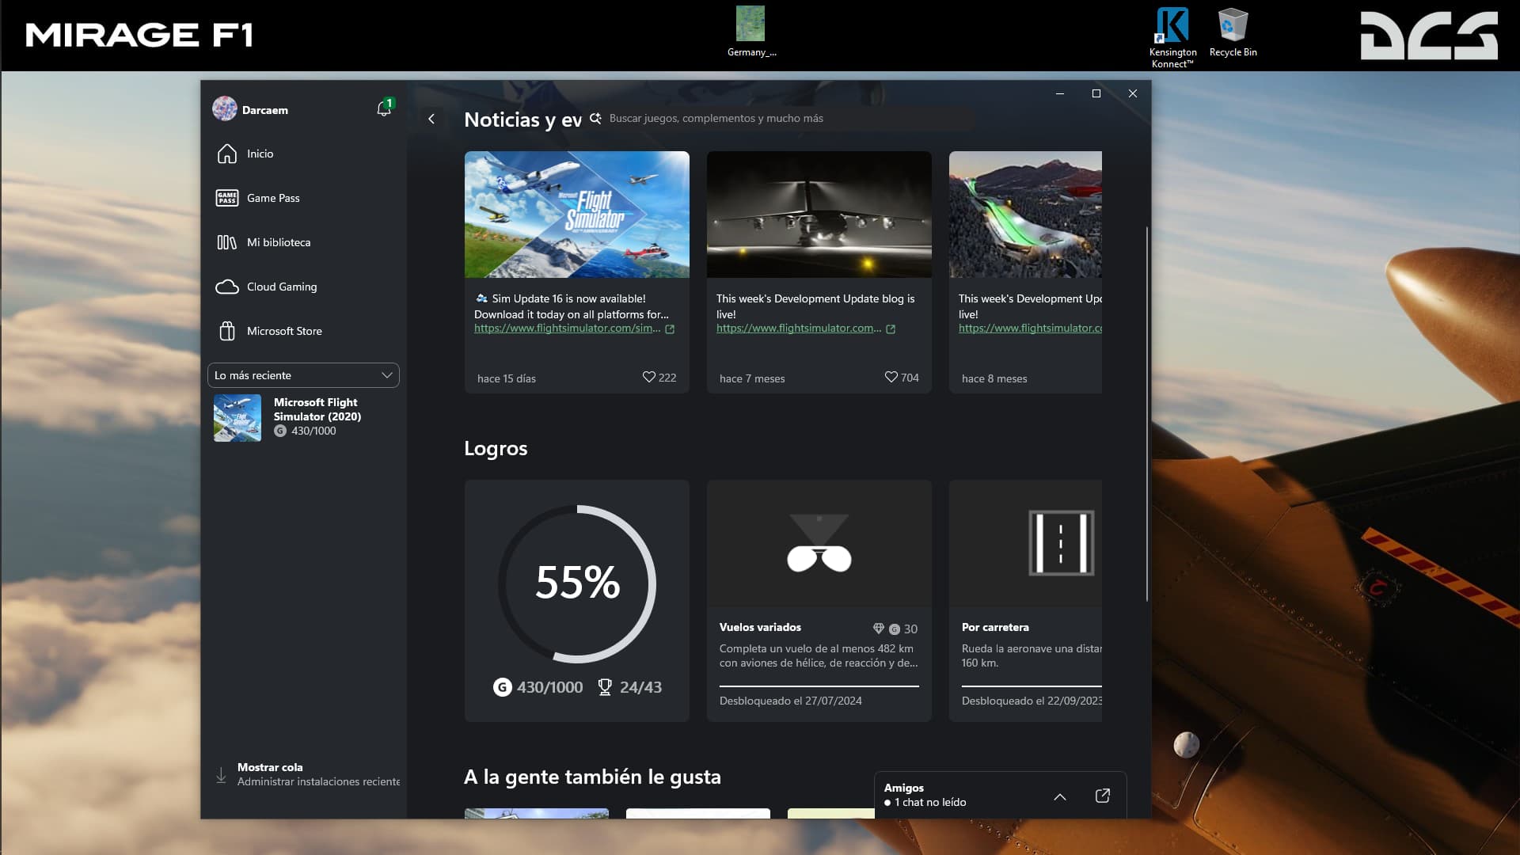Like the Sim Update 16 post

coord(649,378)
